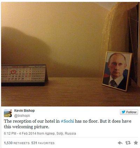The width and height of the screenshot is (140, 148).
Task: Click the 6:12 PM - 4 Feb 2014 timestamp
Action: (x=20, y=133)
